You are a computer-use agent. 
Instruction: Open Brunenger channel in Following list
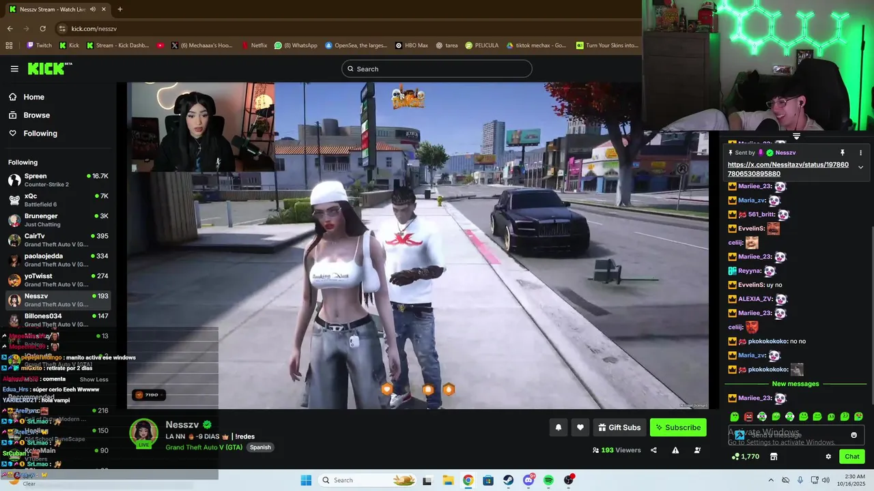pos(58,220)
